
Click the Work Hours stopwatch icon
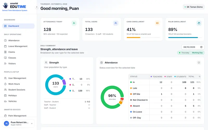(5, 84)
